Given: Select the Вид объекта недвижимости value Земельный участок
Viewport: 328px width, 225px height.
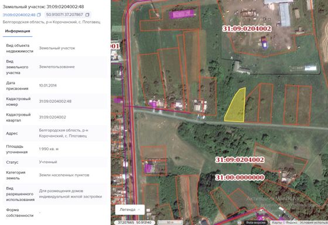Looking at the screenshot, I should 57,48.
